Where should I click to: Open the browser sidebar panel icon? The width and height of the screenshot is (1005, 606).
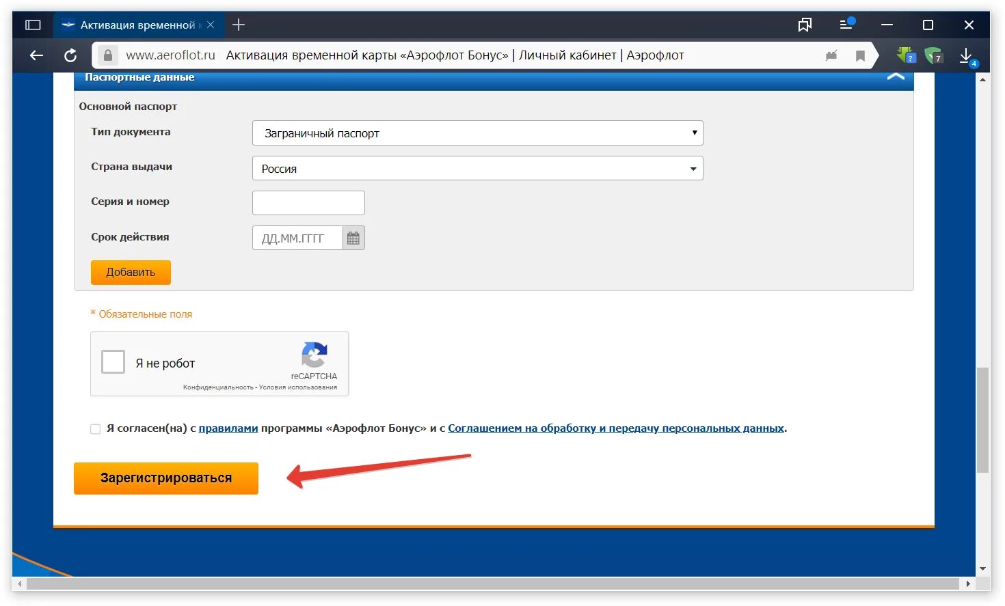pyautogui.click(x=33, y=25)
